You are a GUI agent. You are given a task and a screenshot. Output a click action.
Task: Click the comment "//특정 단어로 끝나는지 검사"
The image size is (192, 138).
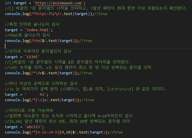32,24
